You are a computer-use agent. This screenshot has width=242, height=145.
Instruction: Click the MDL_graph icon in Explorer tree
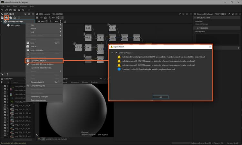[8, 25]
